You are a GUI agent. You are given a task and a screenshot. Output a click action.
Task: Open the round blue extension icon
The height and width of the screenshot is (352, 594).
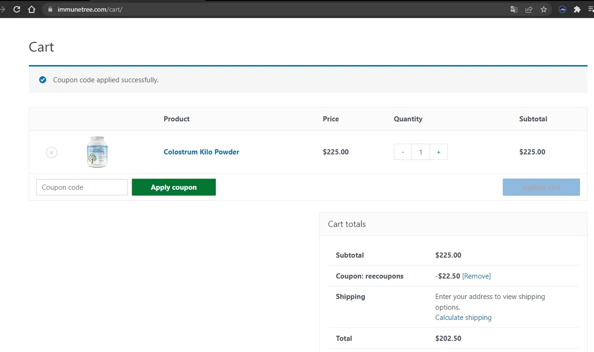562,9
